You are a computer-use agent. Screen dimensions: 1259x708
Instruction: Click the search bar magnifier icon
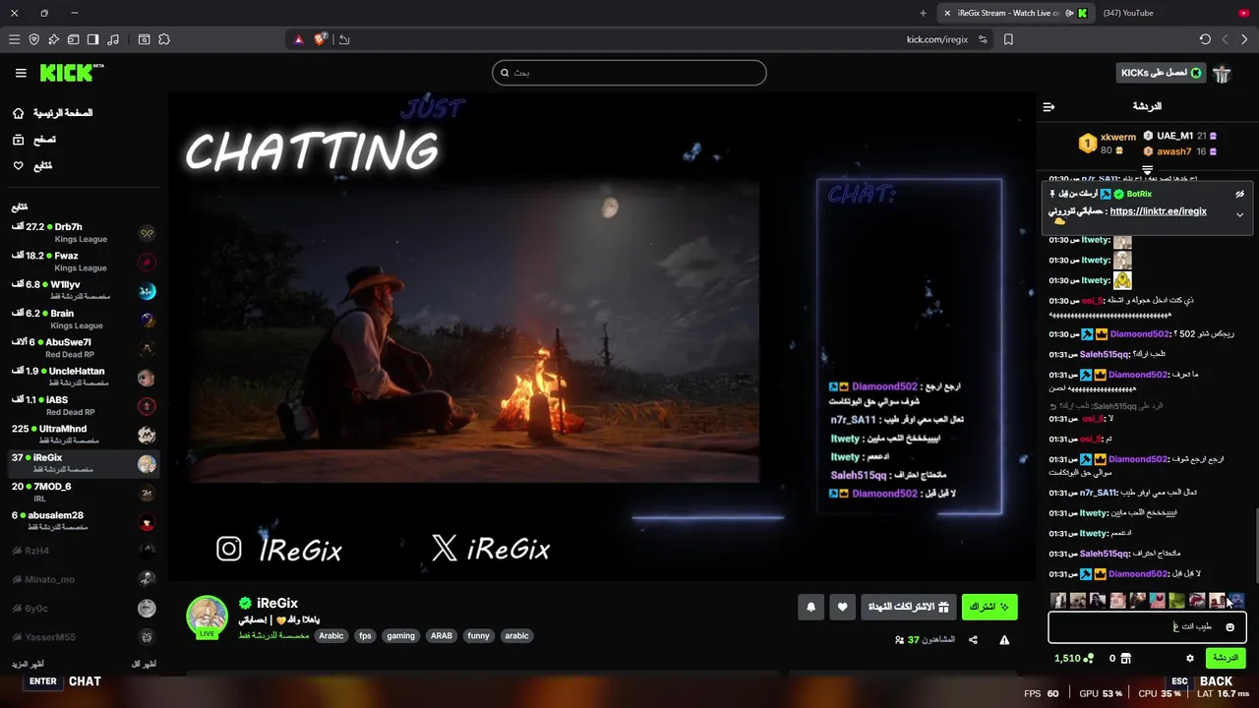point(505,73)
